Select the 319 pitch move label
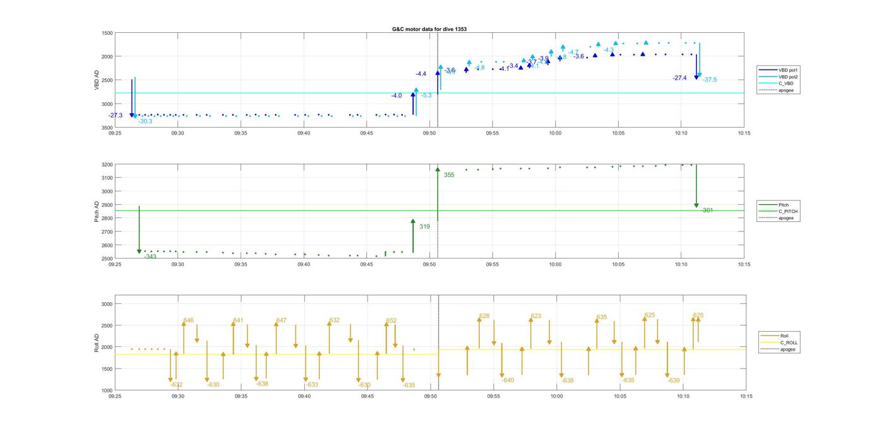 pyautogui.click(x=424, y=226)
